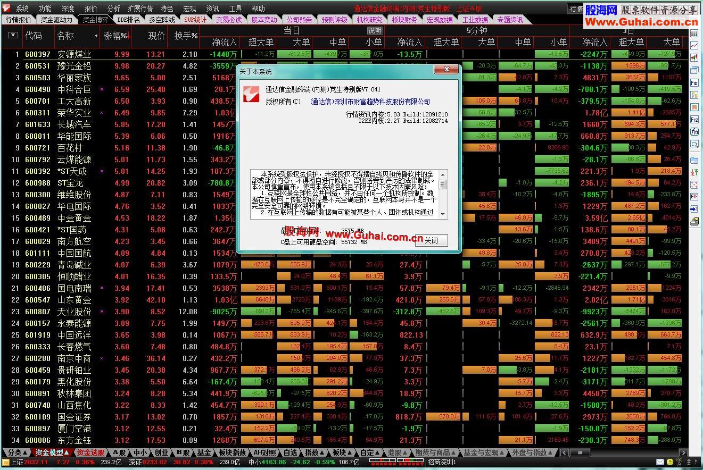The image size is (703, 470).
Task: Click 招商深圳1 server name in status bar
Action: pyautogui.click(x=442, y=462)
